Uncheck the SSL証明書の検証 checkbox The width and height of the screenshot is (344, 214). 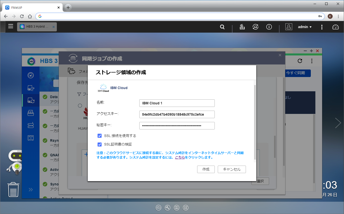[100, 144]
